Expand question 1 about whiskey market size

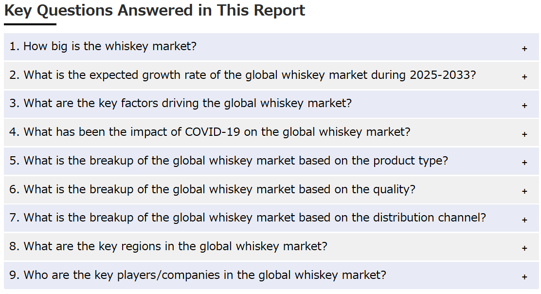pos(271,47)
